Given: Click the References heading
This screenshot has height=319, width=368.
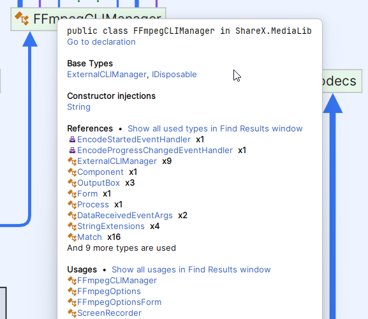Looking at the screenshot, I should (x=90, y=129).
